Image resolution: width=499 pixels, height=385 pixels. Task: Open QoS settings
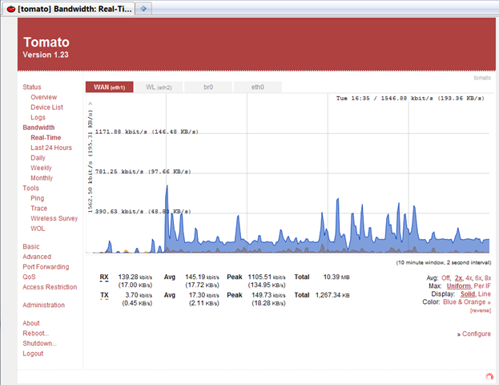[x=29, y=277]
